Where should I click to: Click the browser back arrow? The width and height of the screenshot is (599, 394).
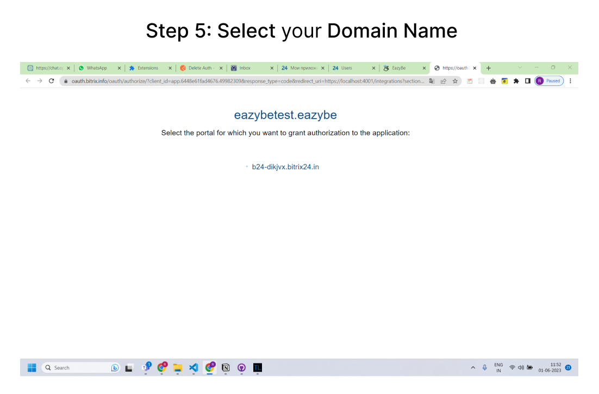28,81
